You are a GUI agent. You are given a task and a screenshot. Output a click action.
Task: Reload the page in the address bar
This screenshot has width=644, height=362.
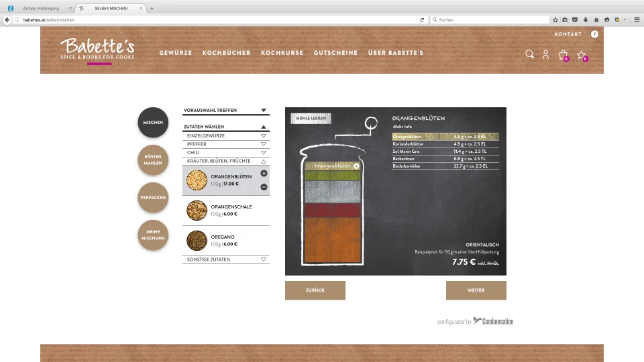pos(422,19)
